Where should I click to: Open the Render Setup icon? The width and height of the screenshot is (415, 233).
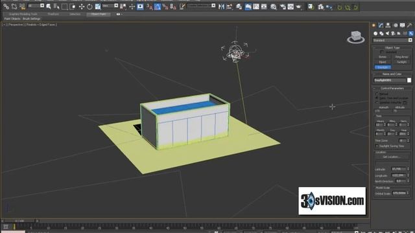[283, 6]
